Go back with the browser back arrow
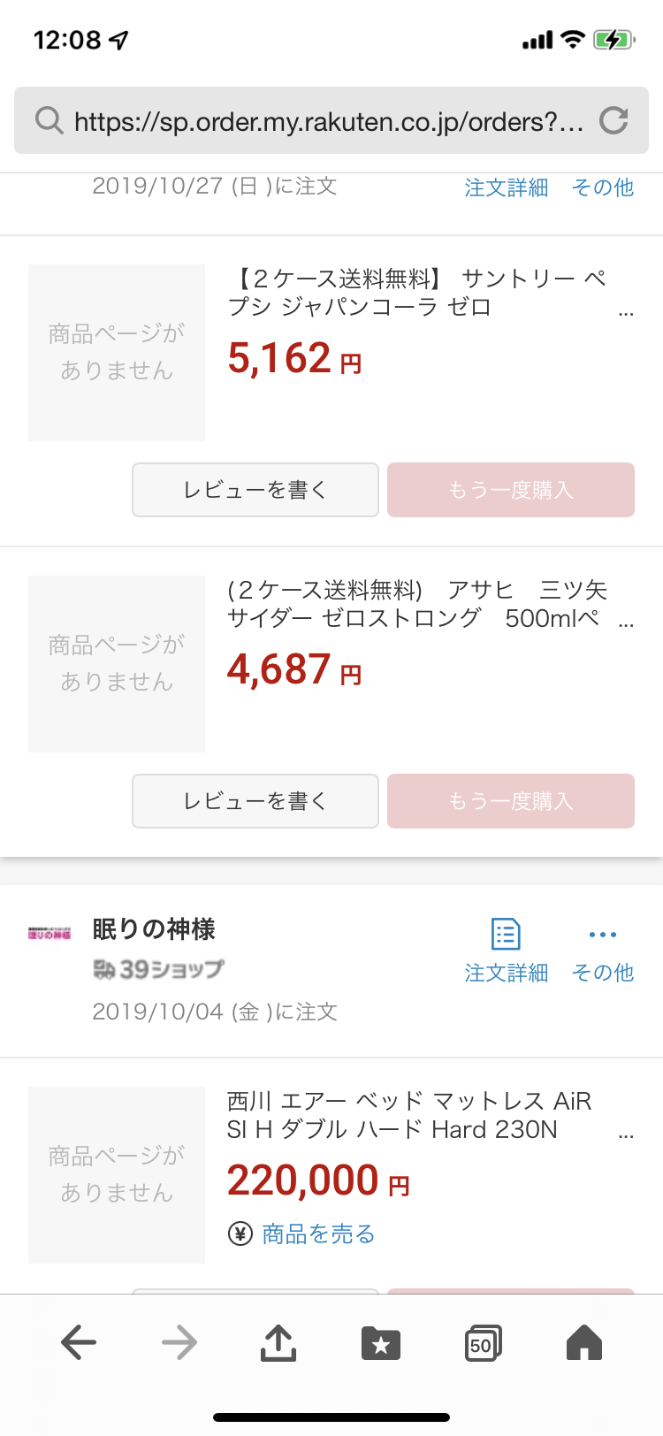The image size is (663, 1436). (79, 1343)
